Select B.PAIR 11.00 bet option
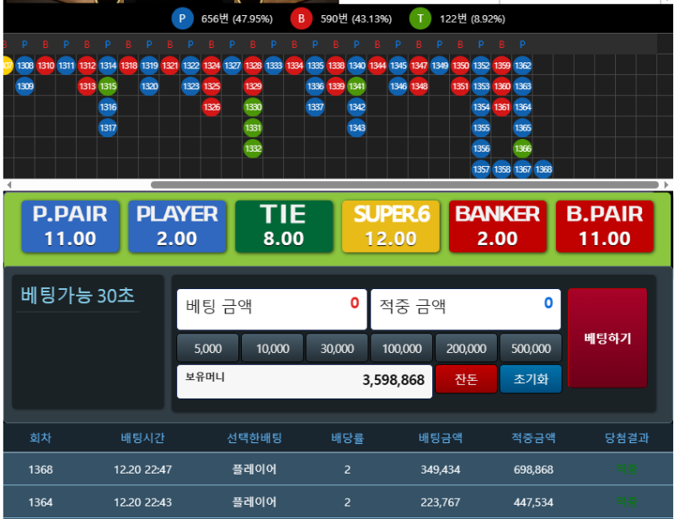674x519 pixels. 604,227
